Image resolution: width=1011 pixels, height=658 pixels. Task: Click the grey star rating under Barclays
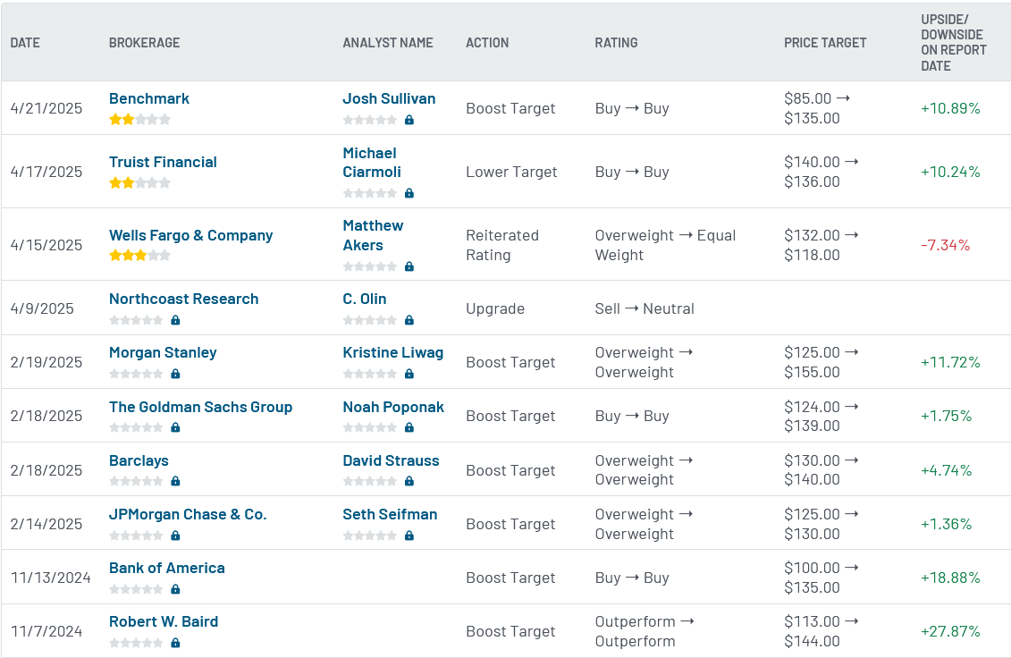click(136, 481)
